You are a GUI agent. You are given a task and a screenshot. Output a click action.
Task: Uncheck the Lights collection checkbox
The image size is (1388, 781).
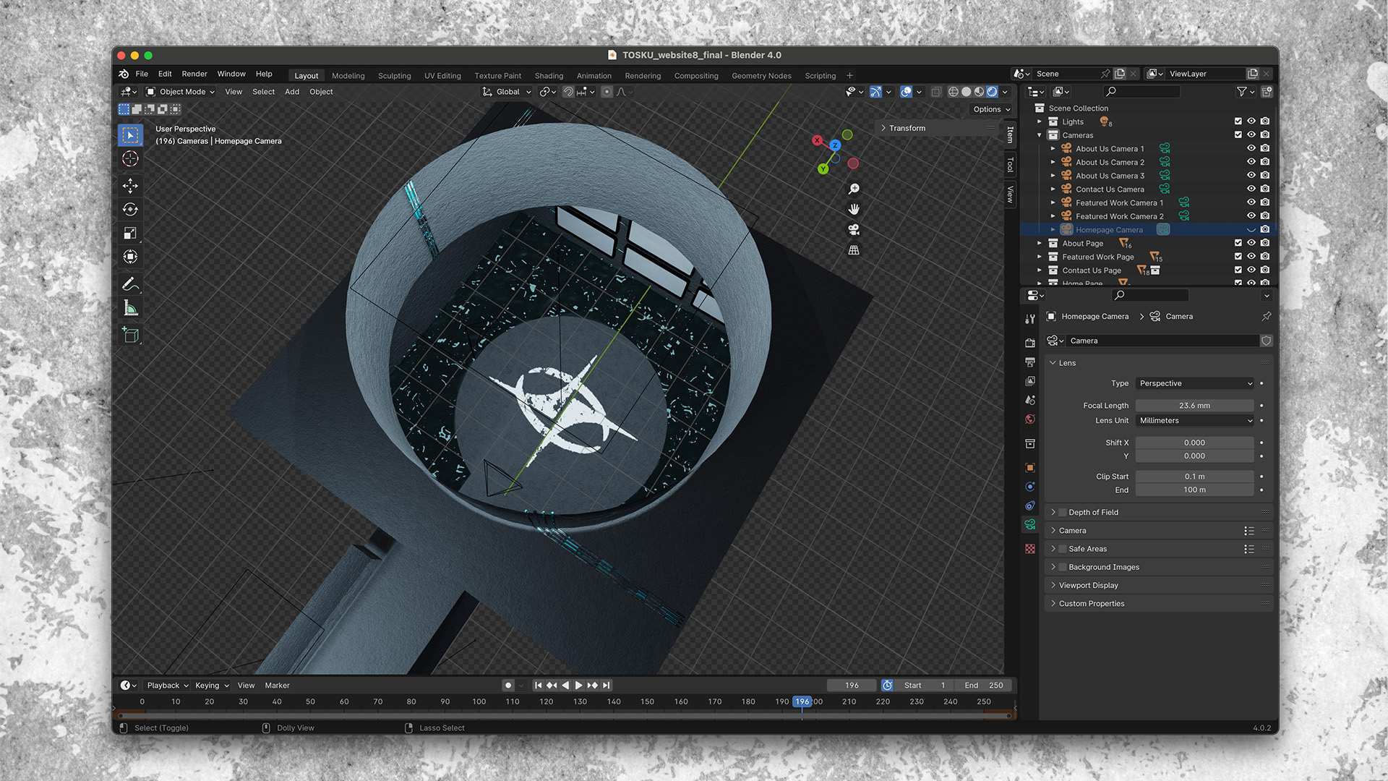pos(1238,121)
